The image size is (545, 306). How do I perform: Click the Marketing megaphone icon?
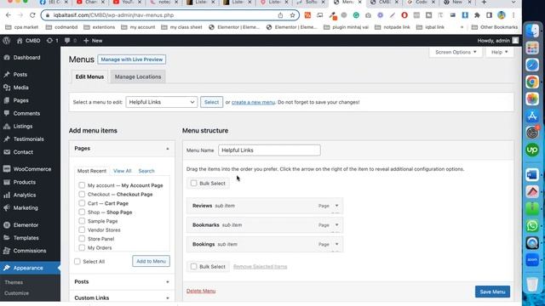(x=7, y=207)
